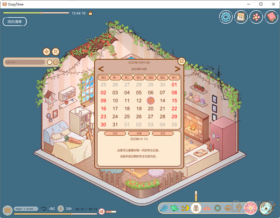Viewport: 280px width, 218px height.
Task: Select the blue swirl ambient sound icon
Action: [163, 208]
